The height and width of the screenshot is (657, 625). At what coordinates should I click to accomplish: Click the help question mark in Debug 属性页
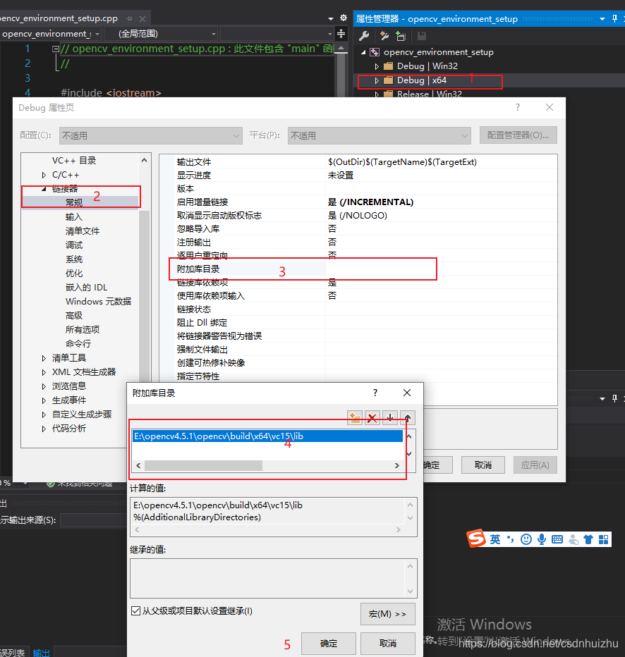[x=518, y=107]
